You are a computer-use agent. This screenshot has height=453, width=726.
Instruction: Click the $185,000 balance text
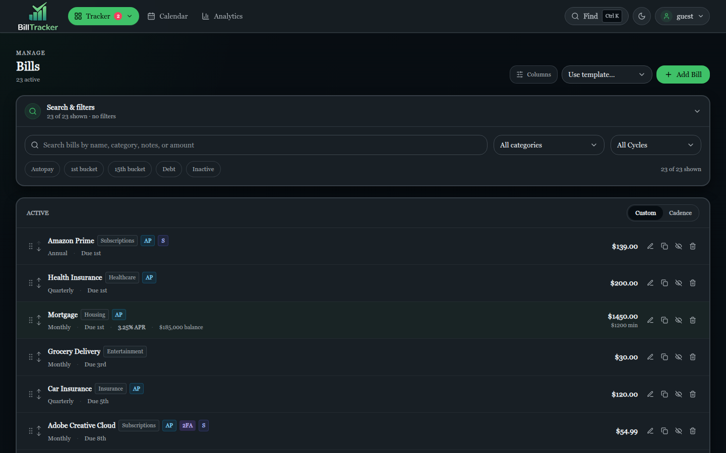[181, 327]
